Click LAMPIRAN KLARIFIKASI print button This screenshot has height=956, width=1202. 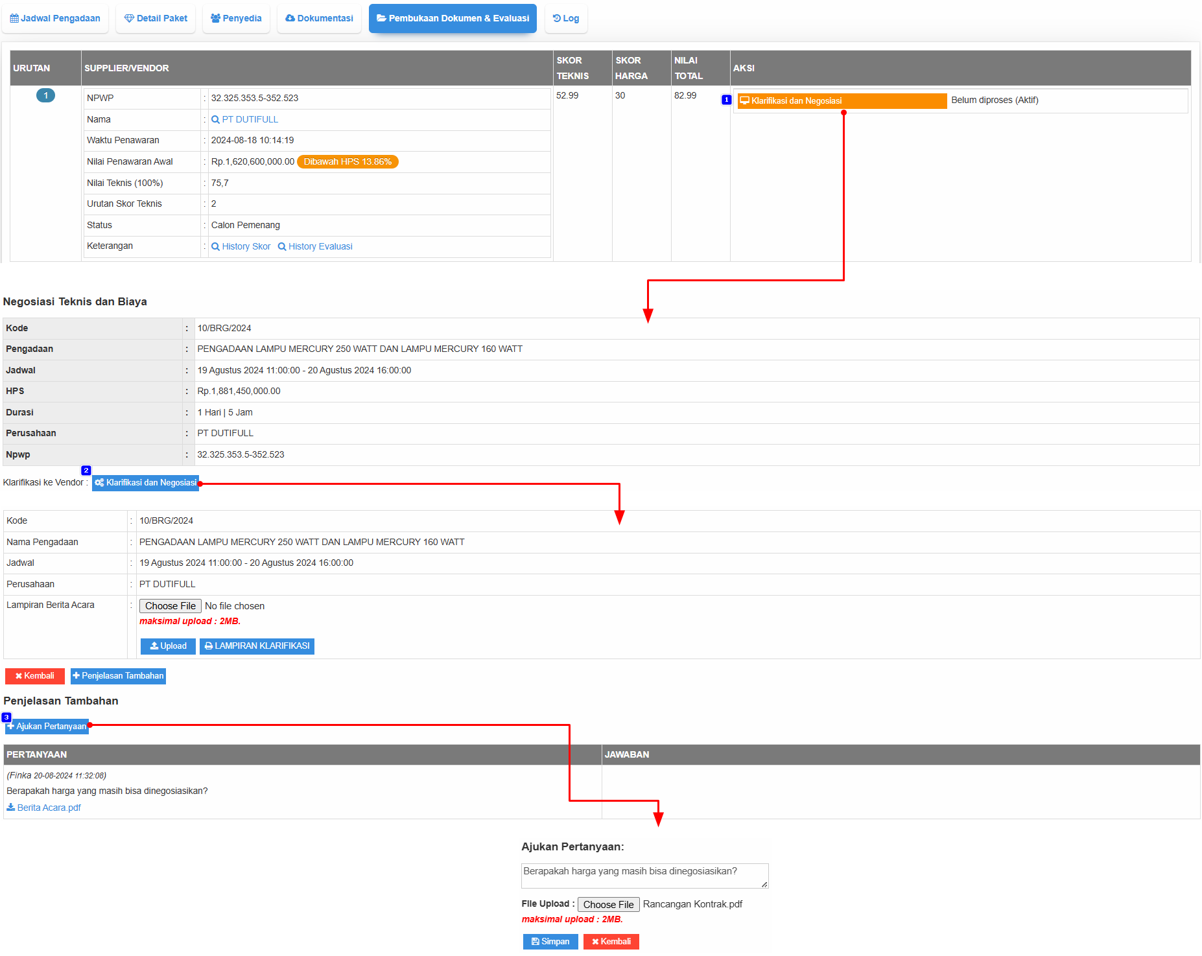pyautogui.click(x=257, y=646)
